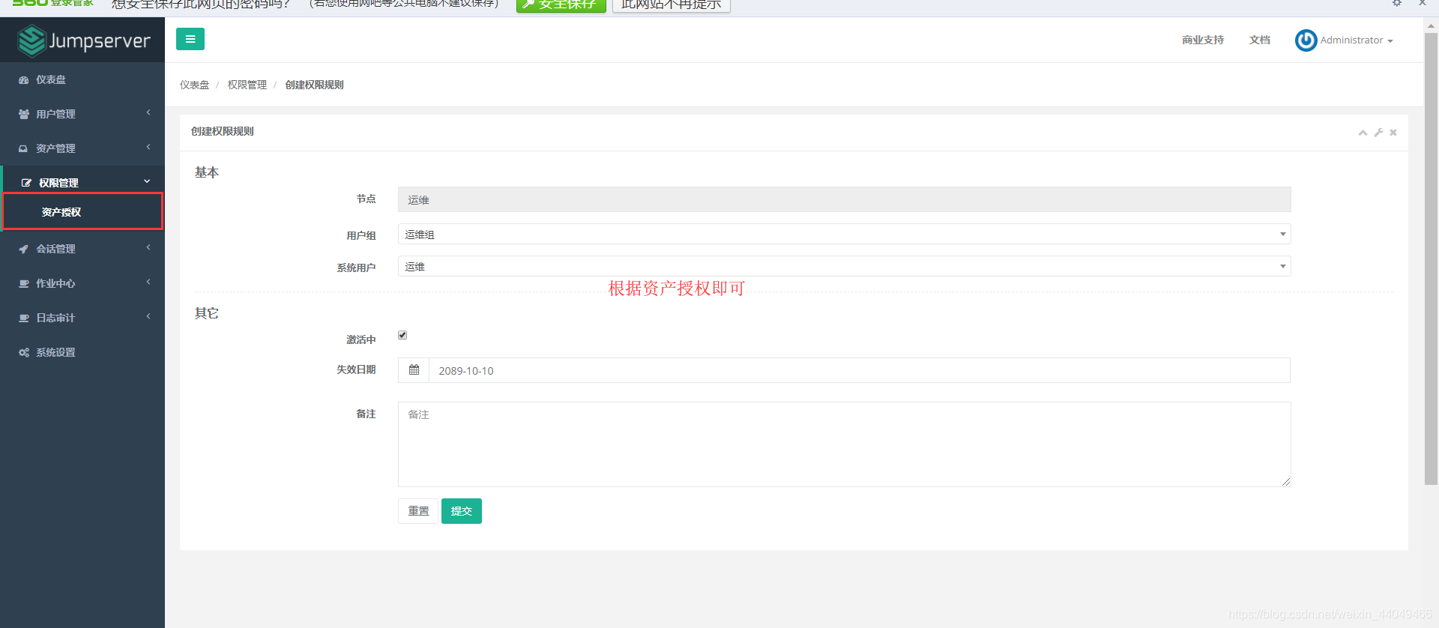The image size is (1439, 628).
Task: Click the 此网站不再提示 button
Action: [x=672, y=4]
